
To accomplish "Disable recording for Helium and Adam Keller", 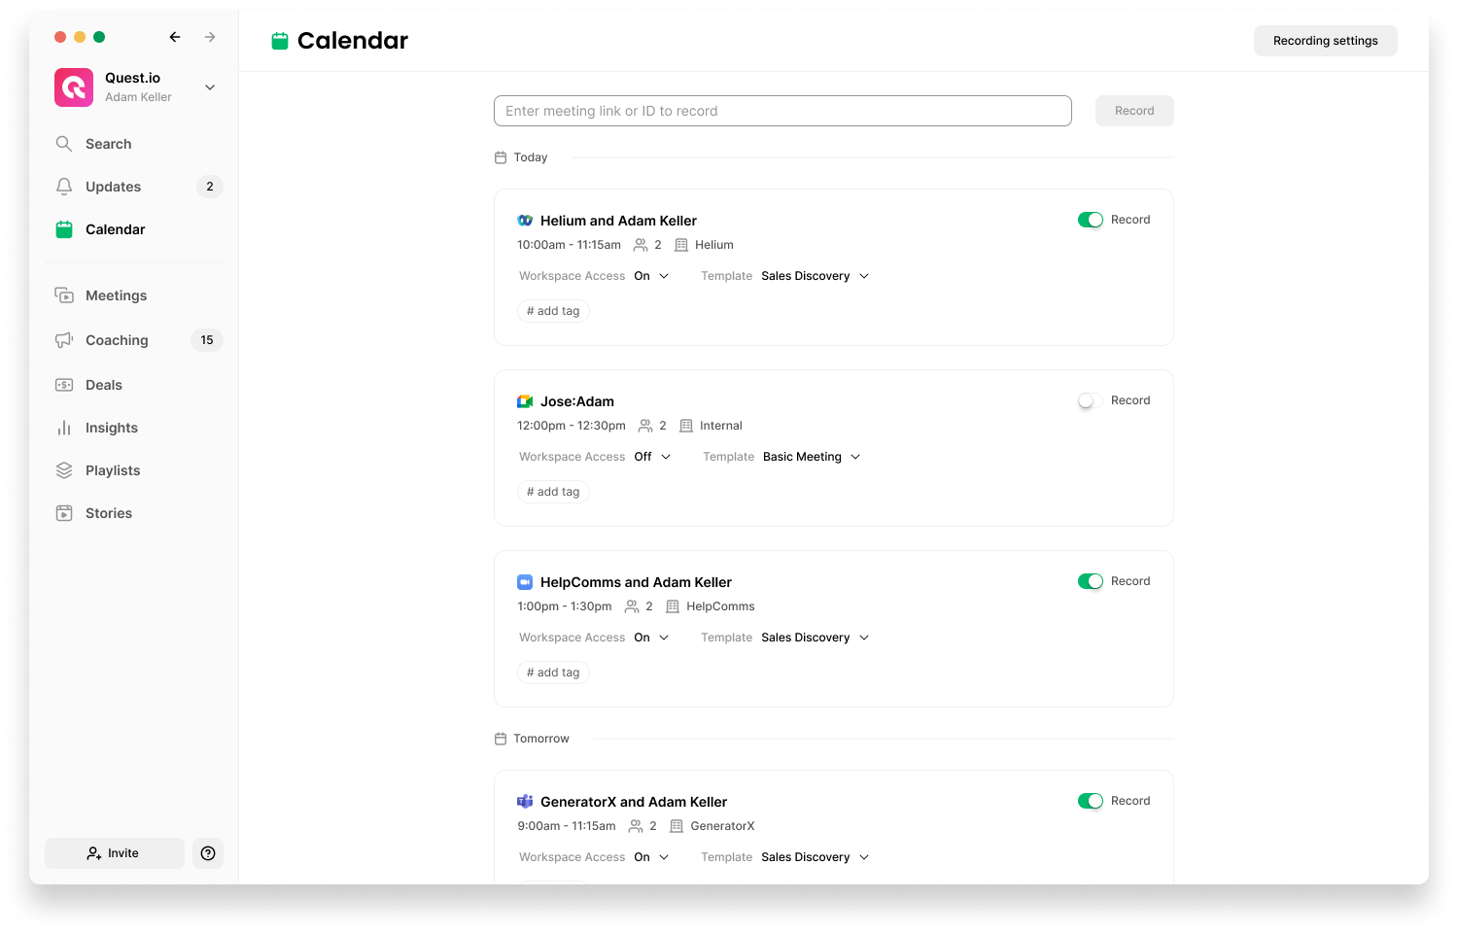I will tap(1090, 219).
